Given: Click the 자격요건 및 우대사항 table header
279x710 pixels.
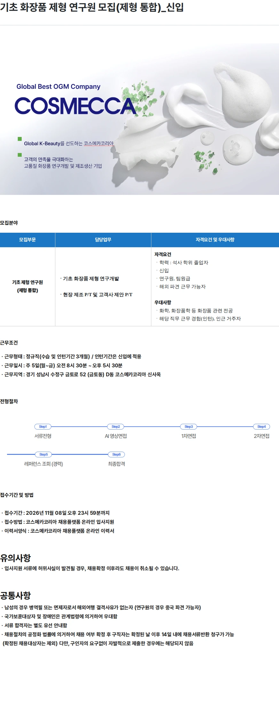Looking at the screenshot, I should (x=215, y=240).
